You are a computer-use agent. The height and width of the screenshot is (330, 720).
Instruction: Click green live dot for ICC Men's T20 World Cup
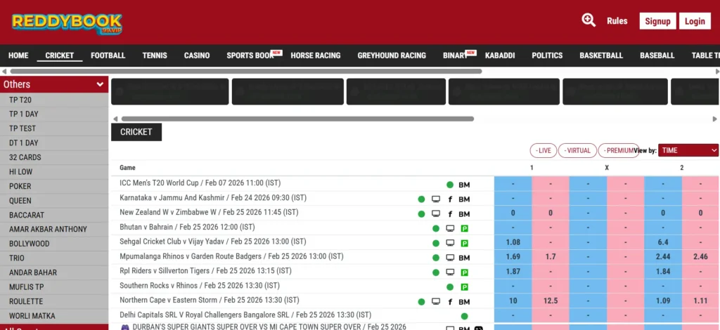point(450,185)
